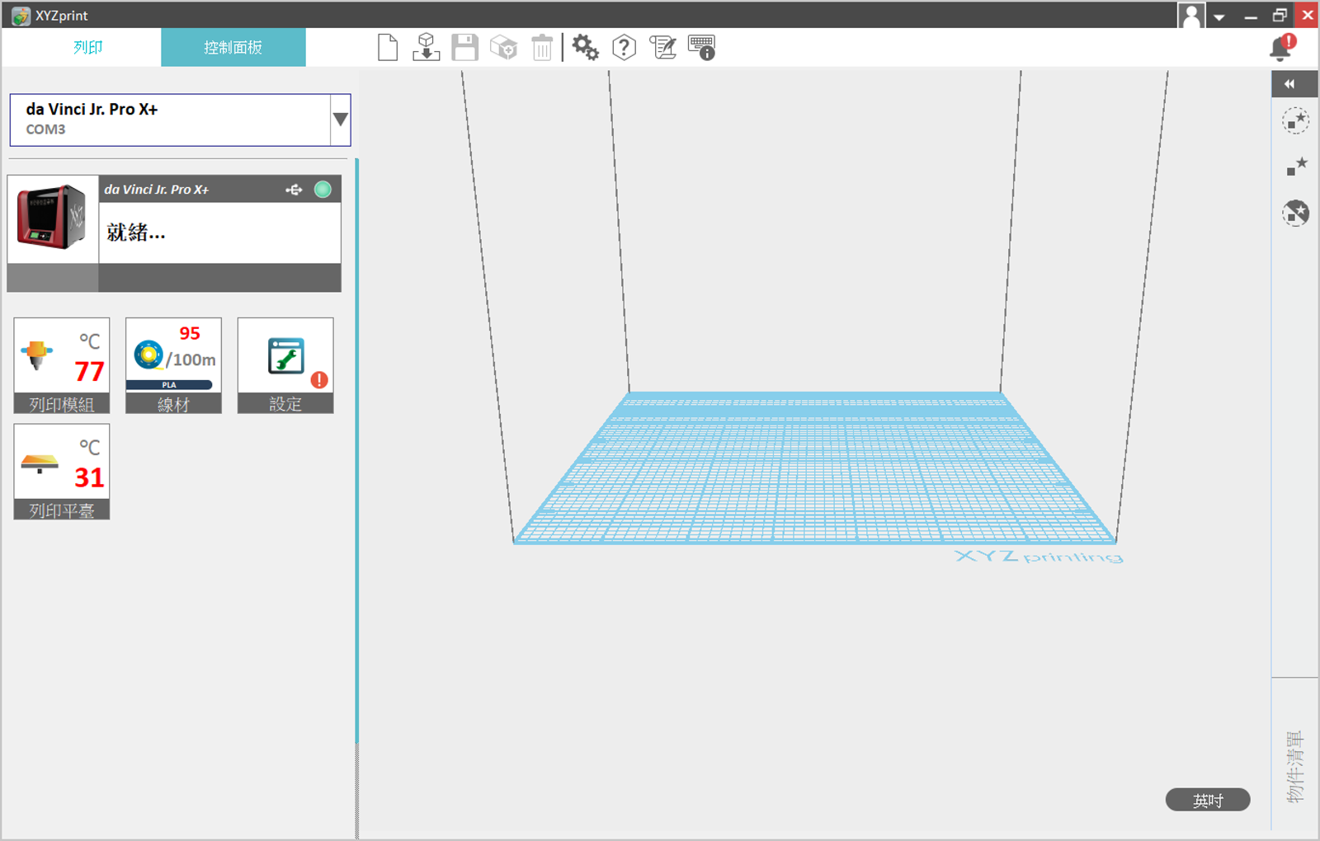The width and height of the screenshot is (1320, 841).
Task: Open the 設定 settings tile
Action: coord(285,365)
